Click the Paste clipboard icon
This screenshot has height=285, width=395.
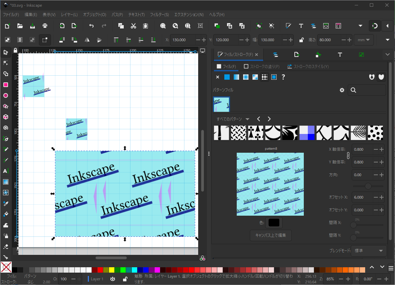point(146,26)
